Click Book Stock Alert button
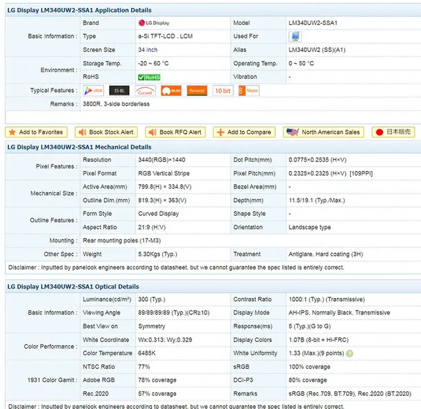 [x=106, y=132]
